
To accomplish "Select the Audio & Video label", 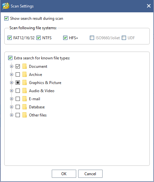I will click(x=42, y=91).
